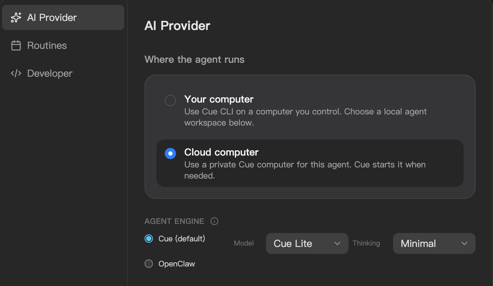Click the calendar icon beside Routines
This screenshot has height=286, width=493.
coord(16,45)
